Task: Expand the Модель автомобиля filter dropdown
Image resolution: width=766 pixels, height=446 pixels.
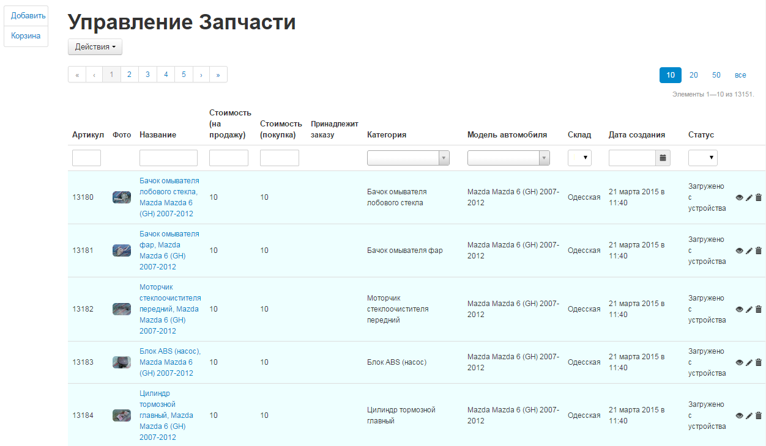Action: tap(508, 158)
